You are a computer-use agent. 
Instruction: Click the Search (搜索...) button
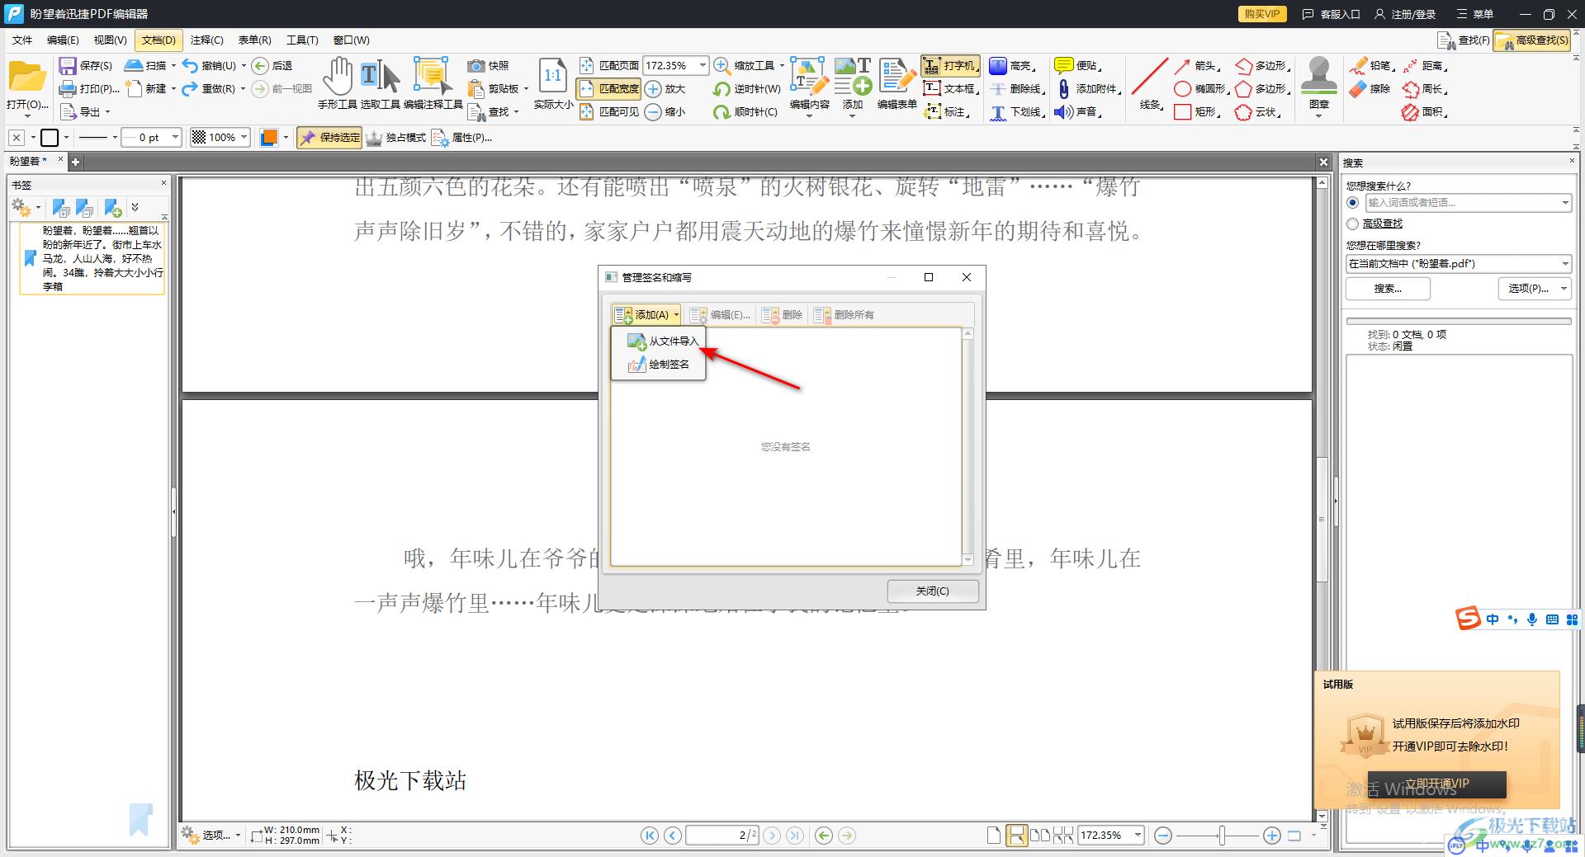pos(1388,289)
